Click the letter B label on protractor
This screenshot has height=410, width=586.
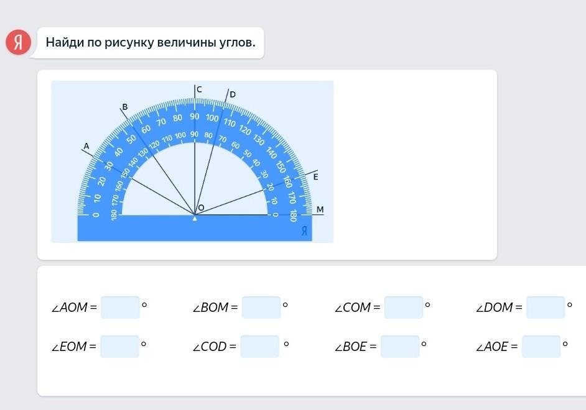pyautogui.click(x=125, y=107)
